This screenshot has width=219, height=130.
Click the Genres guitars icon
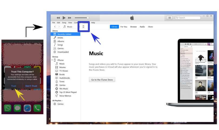pyautogui.click(x=55, y=48)
